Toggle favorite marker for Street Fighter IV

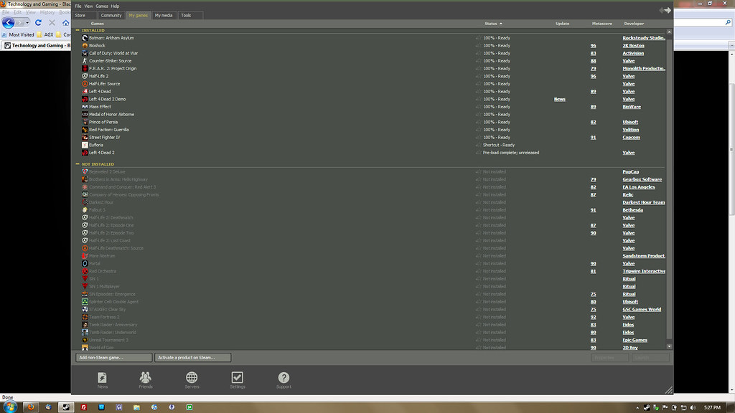tap(478, 137)
